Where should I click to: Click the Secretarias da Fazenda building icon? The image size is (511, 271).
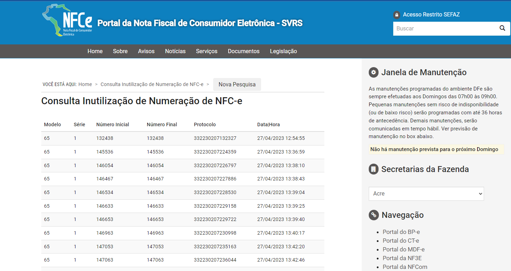pos(374,169)
